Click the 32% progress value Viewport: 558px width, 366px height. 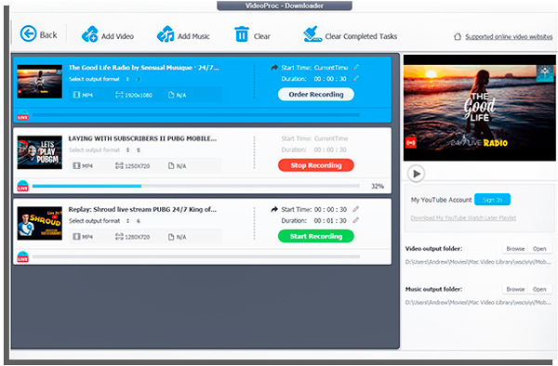point(378,186)
